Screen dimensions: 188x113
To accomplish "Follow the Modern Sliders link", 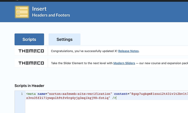I will point(124,63).
